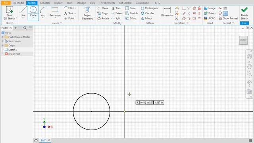Screen dimensions: 254x143
Task: Click the Point tool
Action: coord(69,18)
